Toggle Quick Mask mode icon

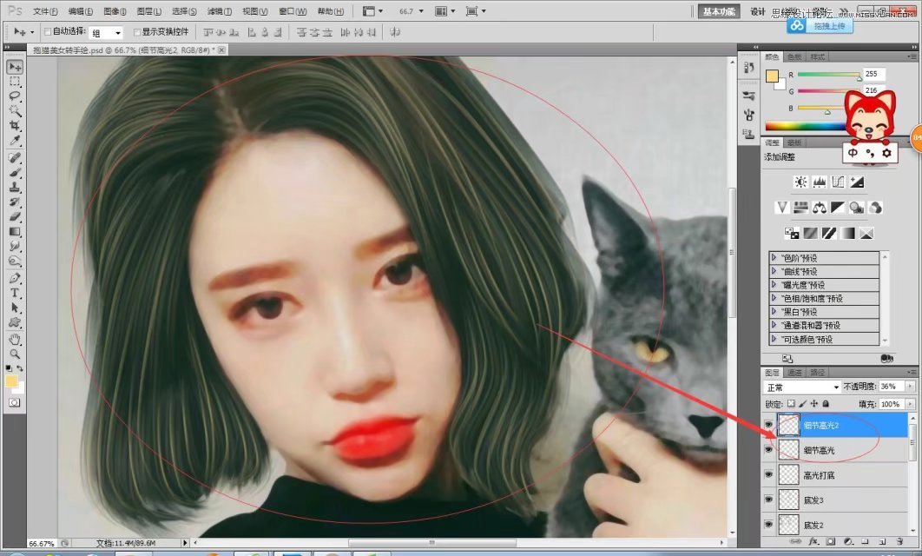click(14, 402)
